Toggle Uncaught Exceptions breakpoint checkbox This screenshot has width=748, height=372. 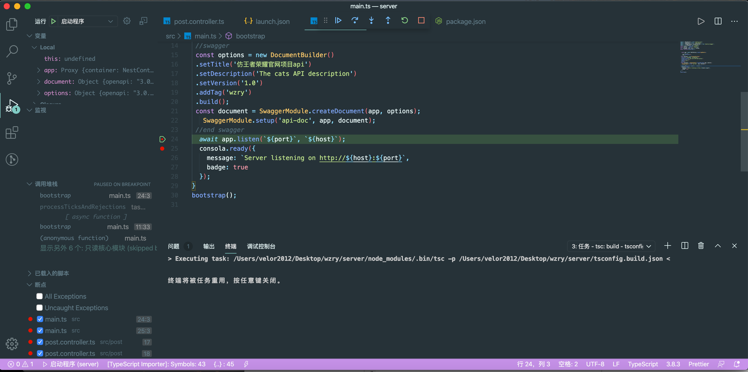pyautogui.click(x=40, y=308)
